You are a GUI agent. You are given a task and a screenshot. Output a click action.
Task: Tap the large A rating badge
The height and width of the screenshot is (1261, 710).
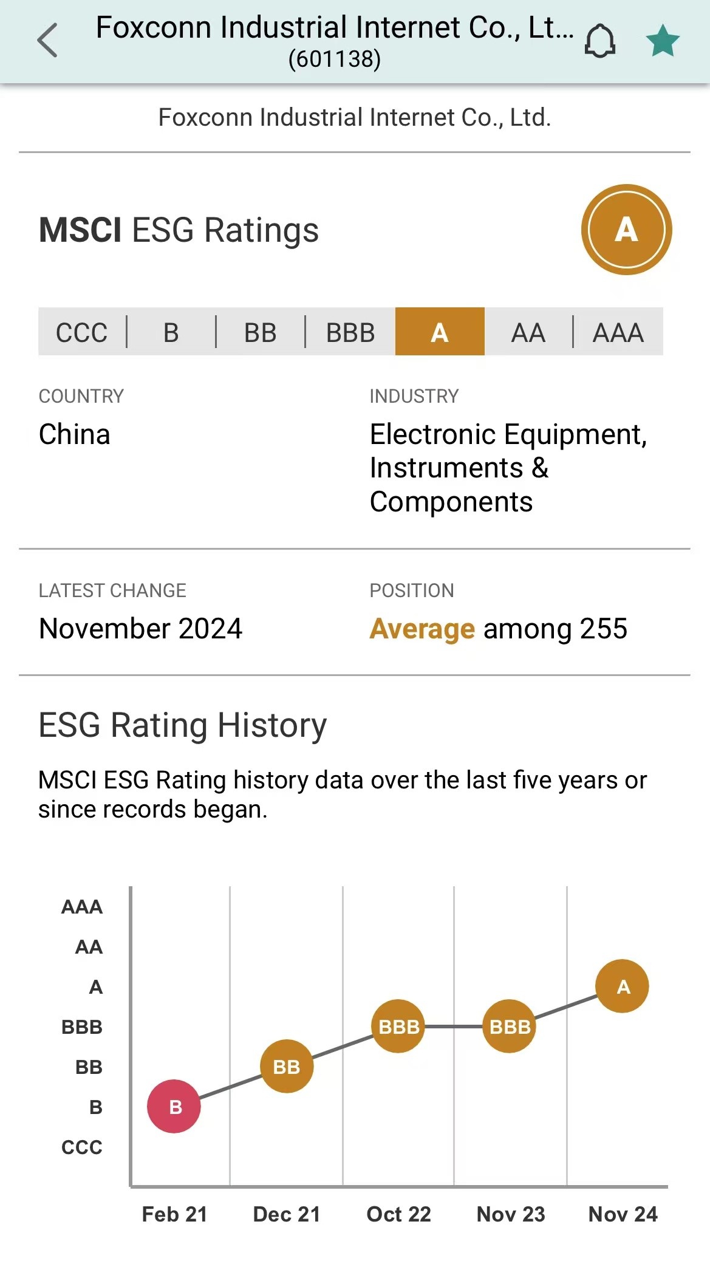[x=626, y=230]
